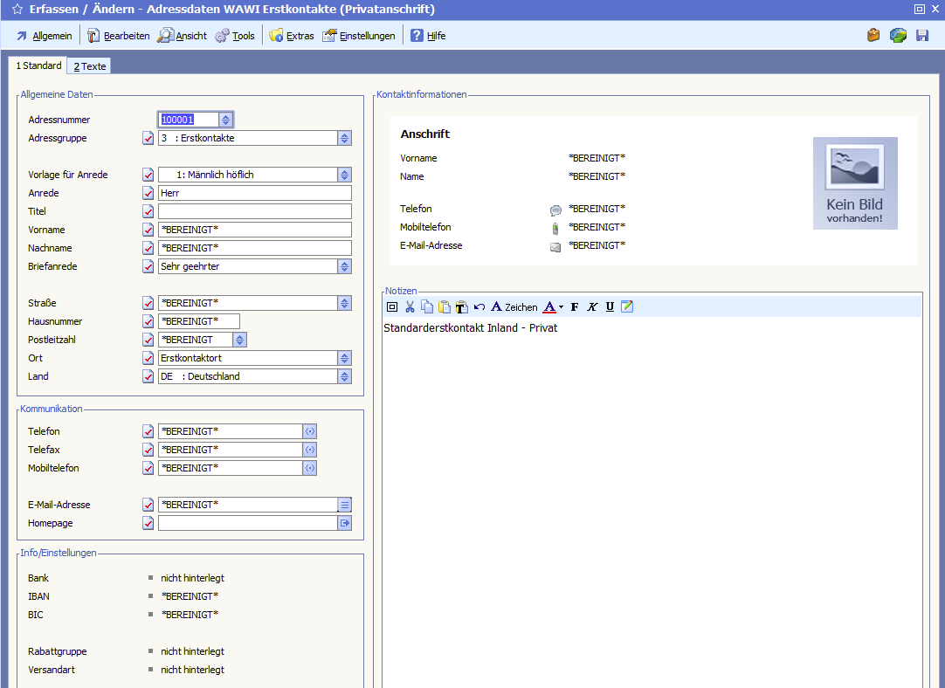Click the note edit pencil icon
The width and height of the screenshot is (945, 688).
coord(627,306)
